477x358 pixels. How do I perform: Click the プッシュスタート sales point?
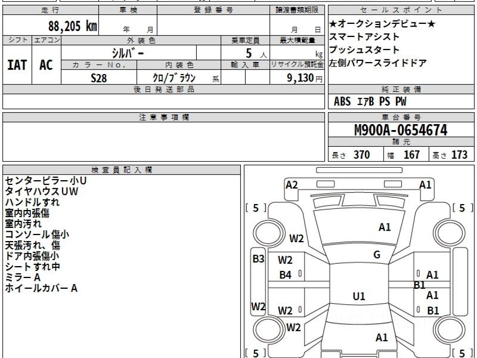(x=365, y=50)
